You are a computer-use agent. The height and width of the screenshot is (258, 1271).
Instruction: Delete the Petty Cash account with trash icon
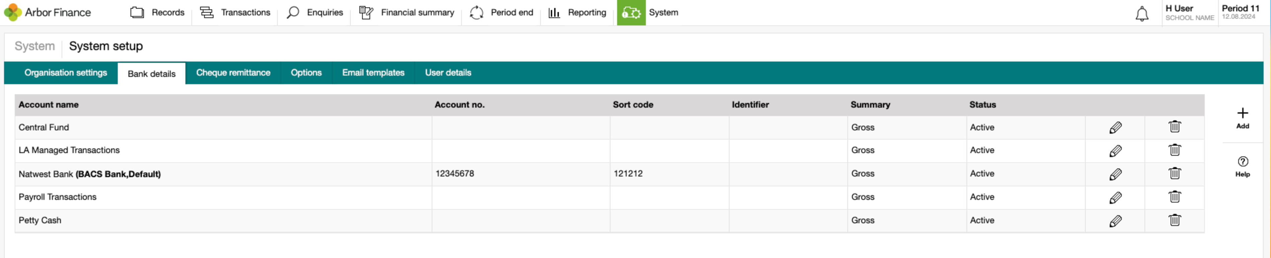tap(1174, 220)
